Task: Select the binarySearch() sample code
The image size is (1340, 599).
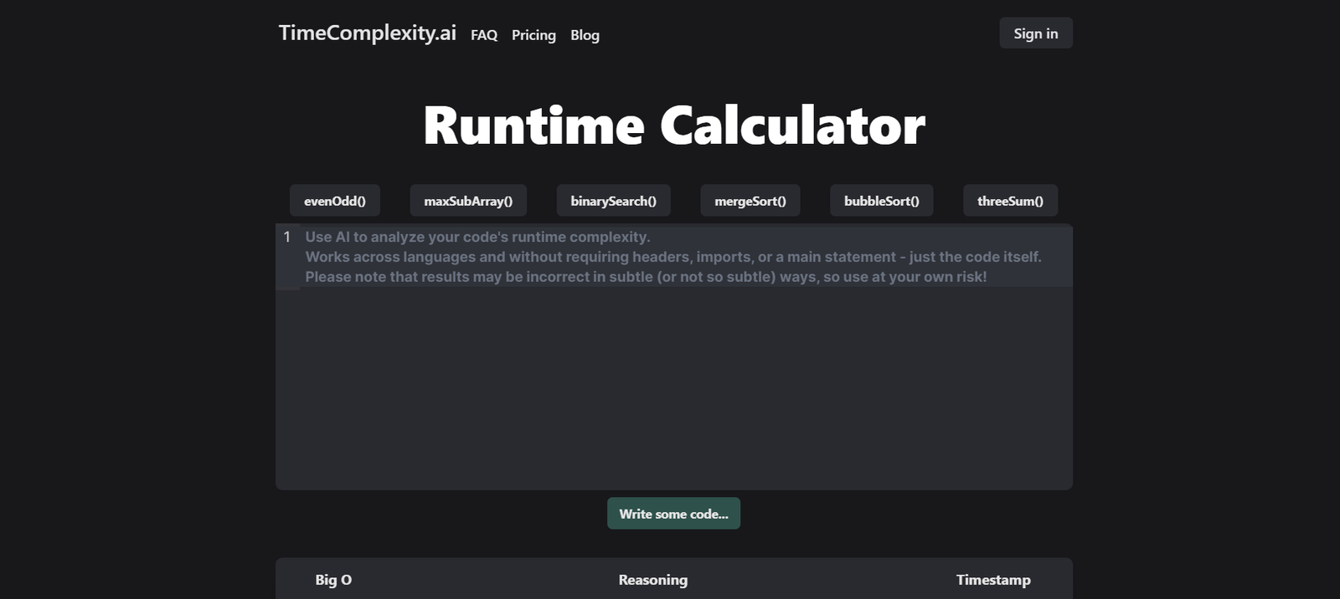Action: [614, 201]
